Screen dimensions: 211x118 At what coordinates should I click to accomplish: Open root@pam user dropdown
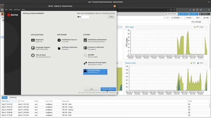(x=204, y=14)
